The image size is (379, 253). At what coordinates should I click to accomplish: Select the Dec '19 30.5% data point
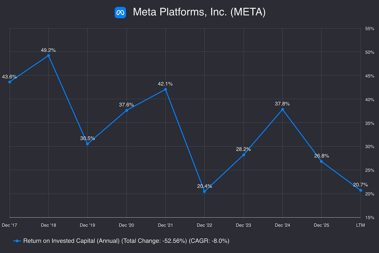point(87,144)
